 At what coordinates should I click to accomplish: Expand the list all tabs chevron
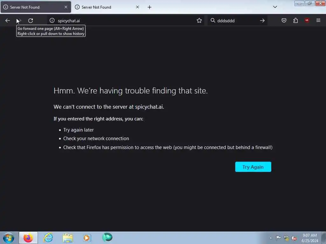click(x=275, y=7)
